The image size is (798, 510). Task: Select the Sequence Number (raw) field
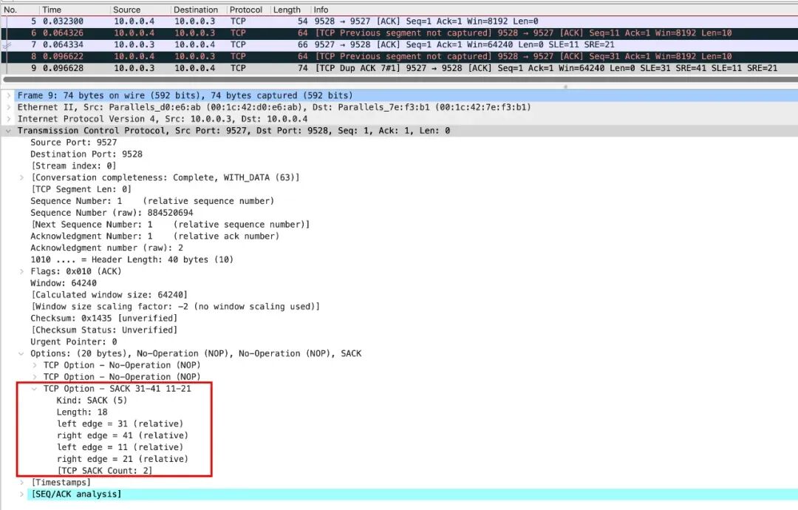click(112, 213)
